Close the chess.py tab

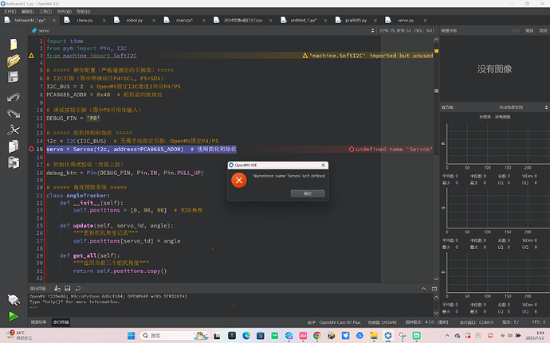coord(104,21)
